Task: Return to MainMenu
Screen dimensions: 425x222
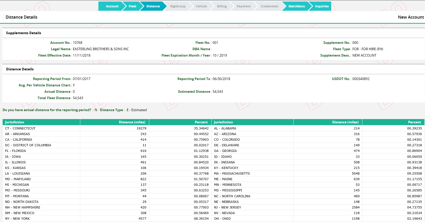Action: coord(296,6)
